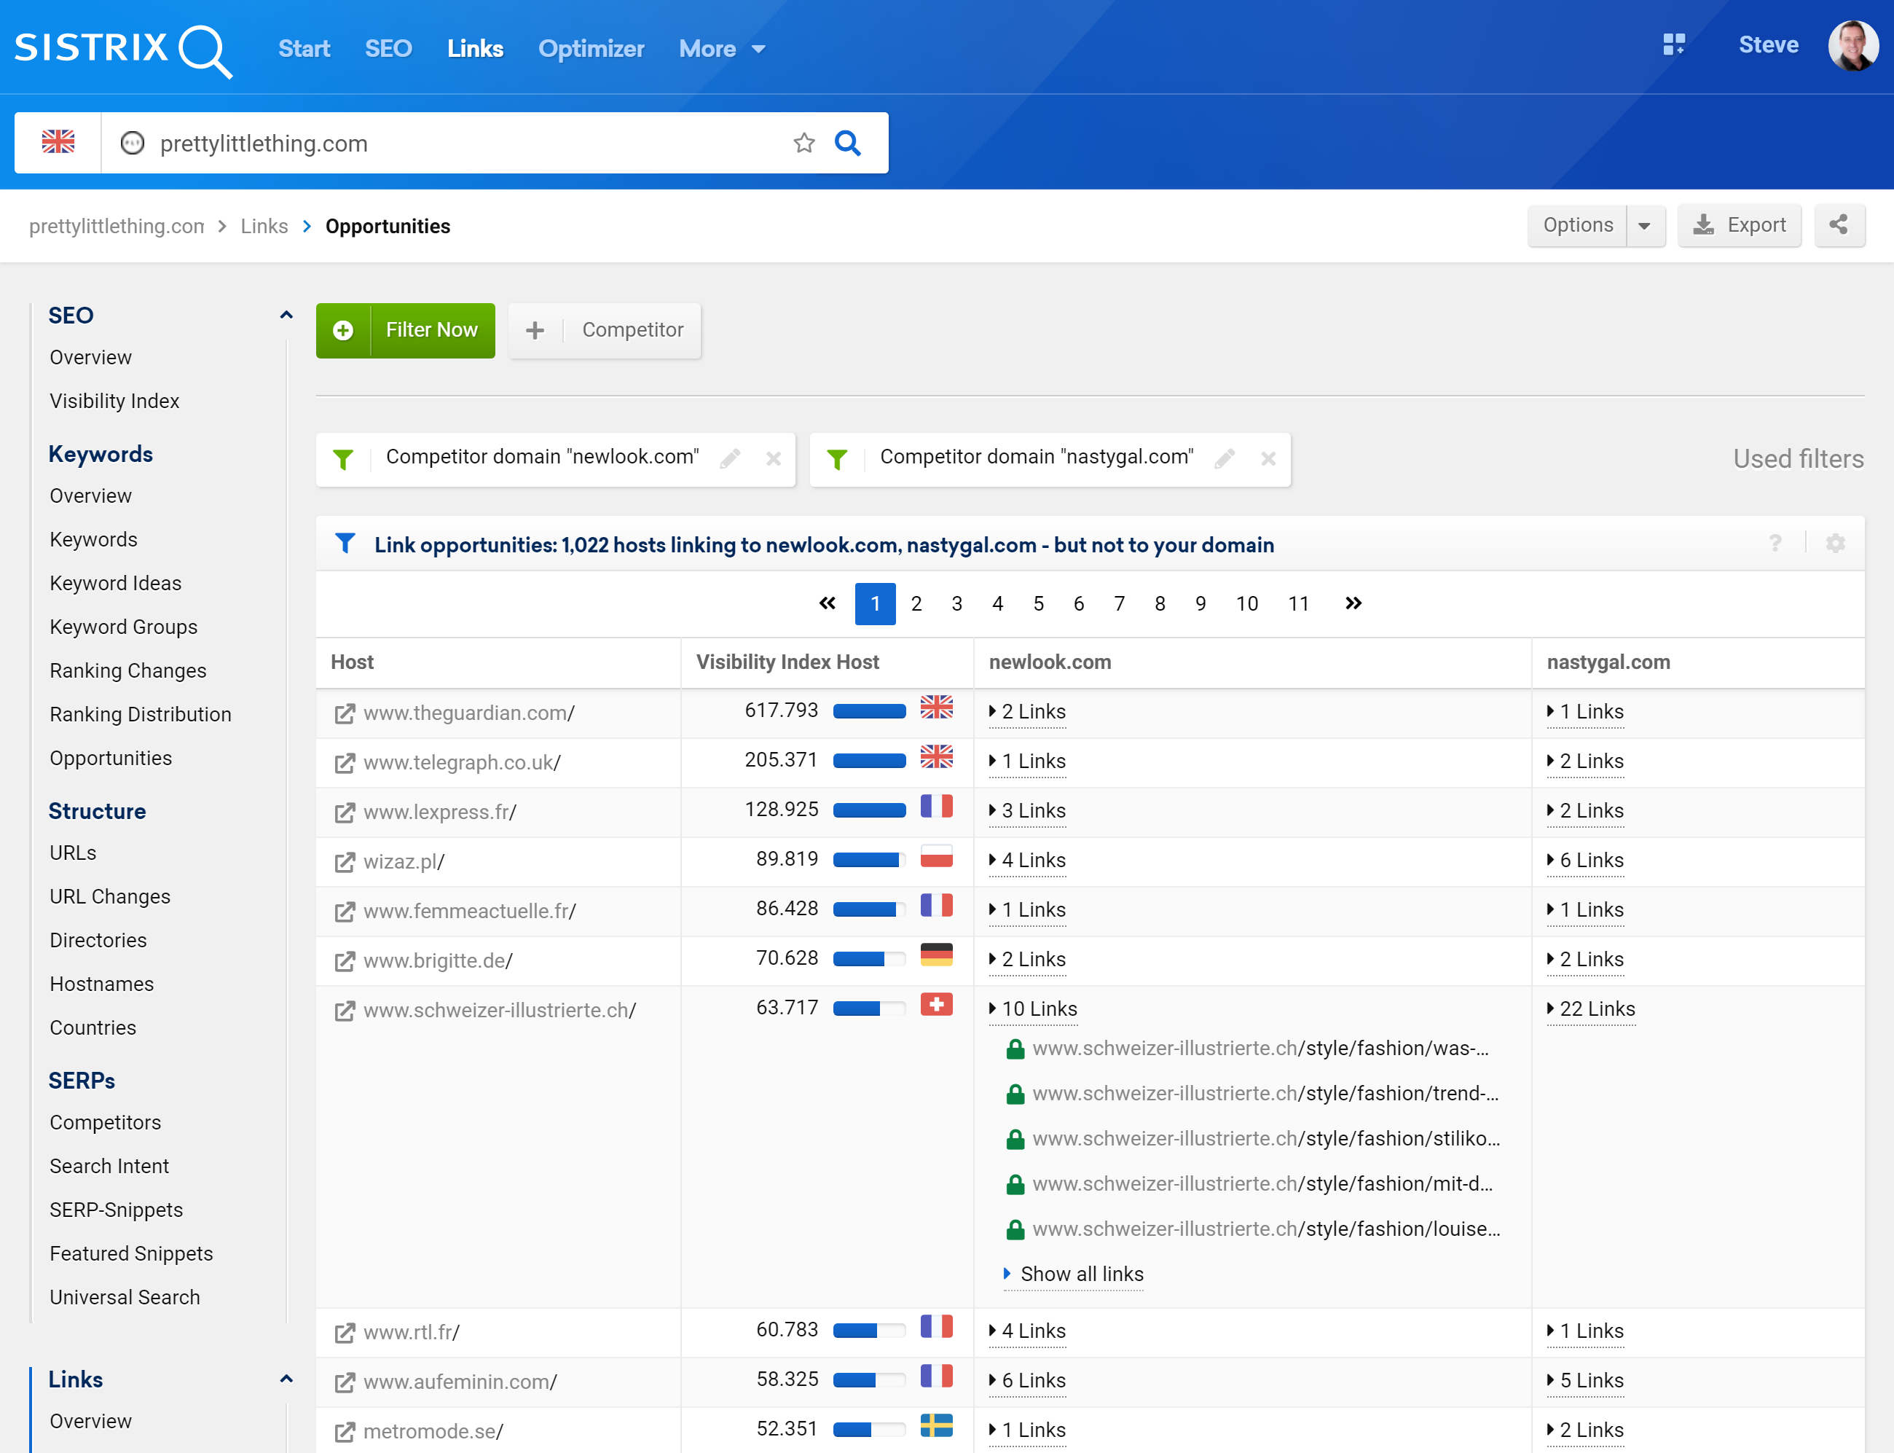Viewport: 1894px width, 1453px height.
Task: Open www.lexpress.fr external link icon
Action: coord(344,812)
